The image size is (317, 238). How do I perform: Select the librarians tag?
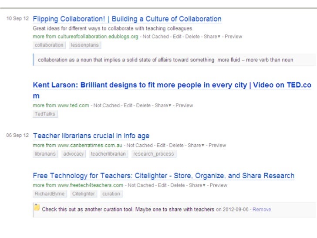point(45,154)
